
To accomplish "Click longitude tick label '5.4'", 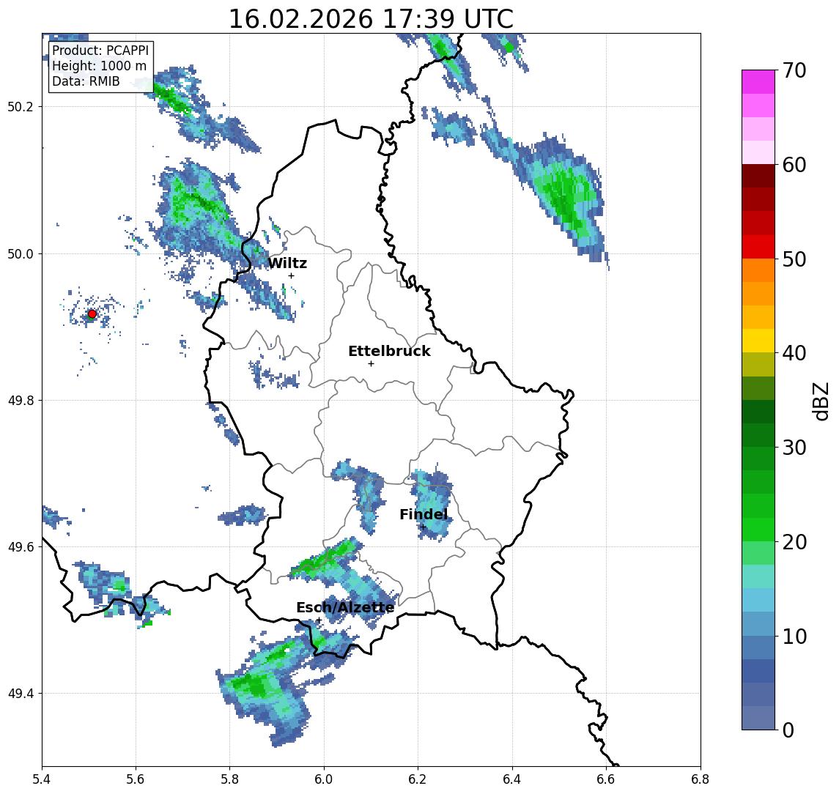I will (x=42, y=779).
